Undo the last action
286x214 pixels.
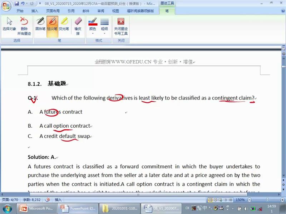pyautogui.click(x=23, y=3)
